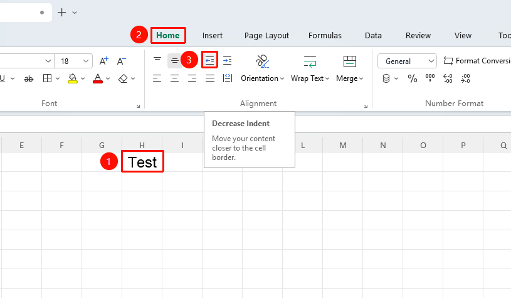Click the Wrap Text icon

tap(310, 61)
